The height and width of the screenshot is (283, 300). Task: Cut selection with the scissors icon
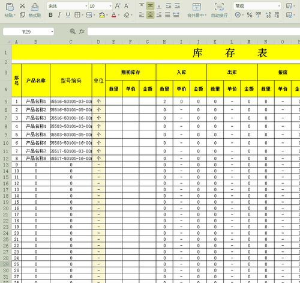pos(22,6)
